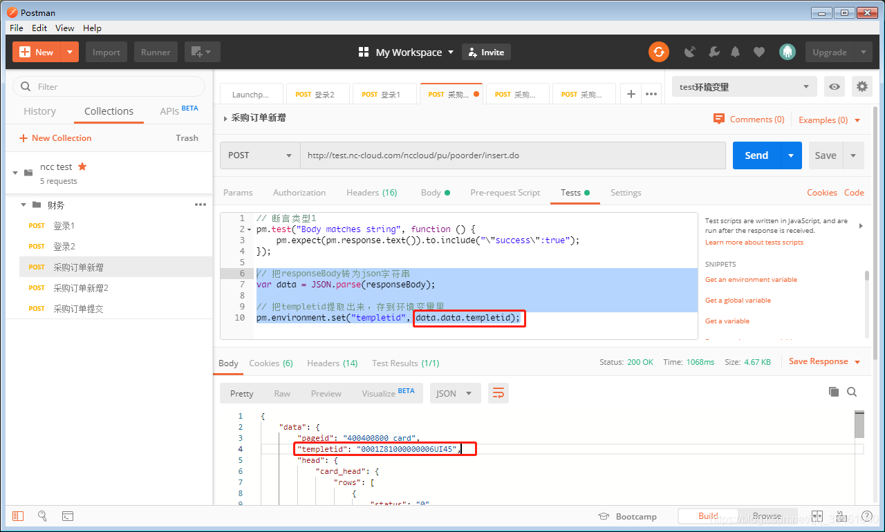Screen dimensions: 885x532
Task: Click the Invite button
Action: pyautogui.click(x=486, y=52)
